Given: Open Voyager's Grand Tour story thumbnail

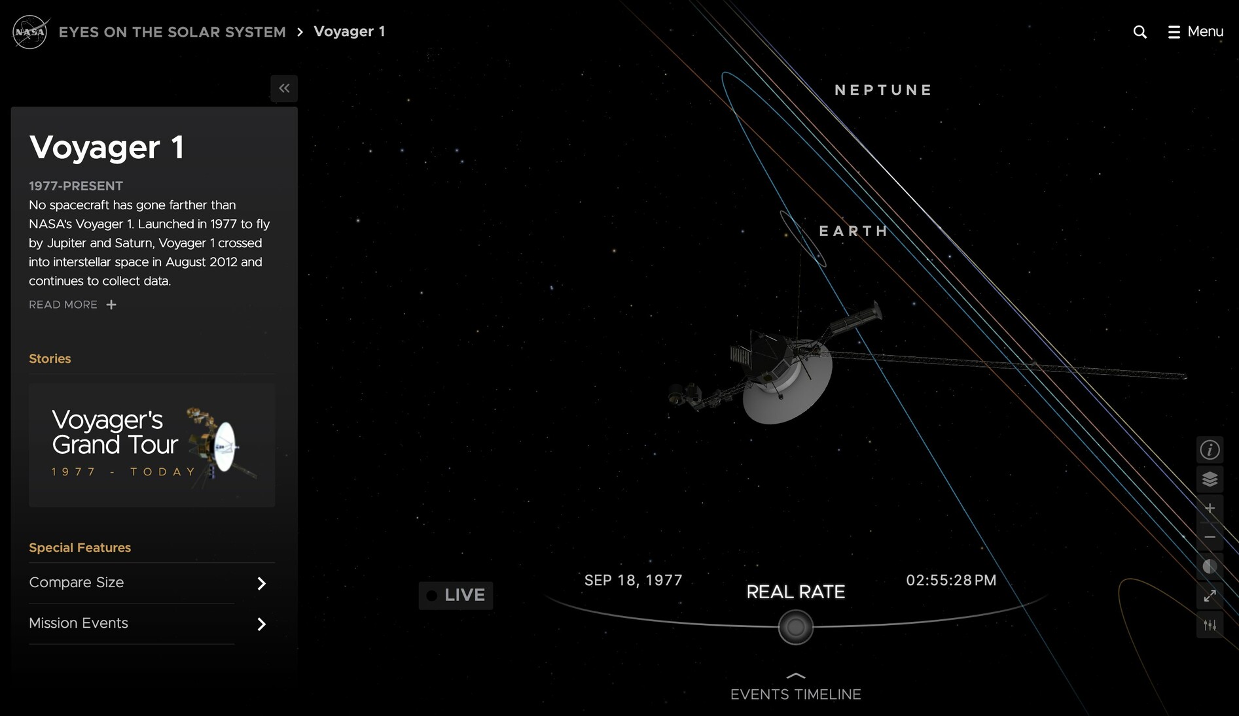Looking at the screenshot, I should pos(152,445).
